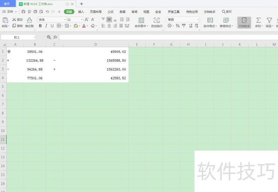Align cell text left

click(103, 26)
